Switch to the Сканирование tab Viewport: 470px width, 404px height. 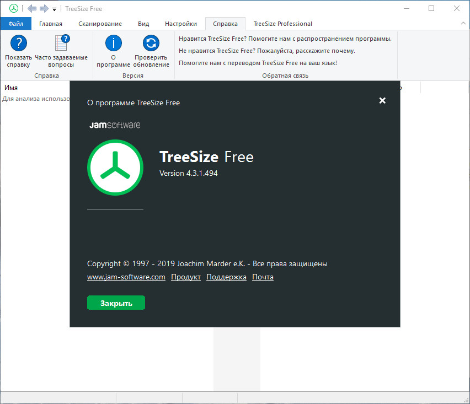tap(100, 24)
